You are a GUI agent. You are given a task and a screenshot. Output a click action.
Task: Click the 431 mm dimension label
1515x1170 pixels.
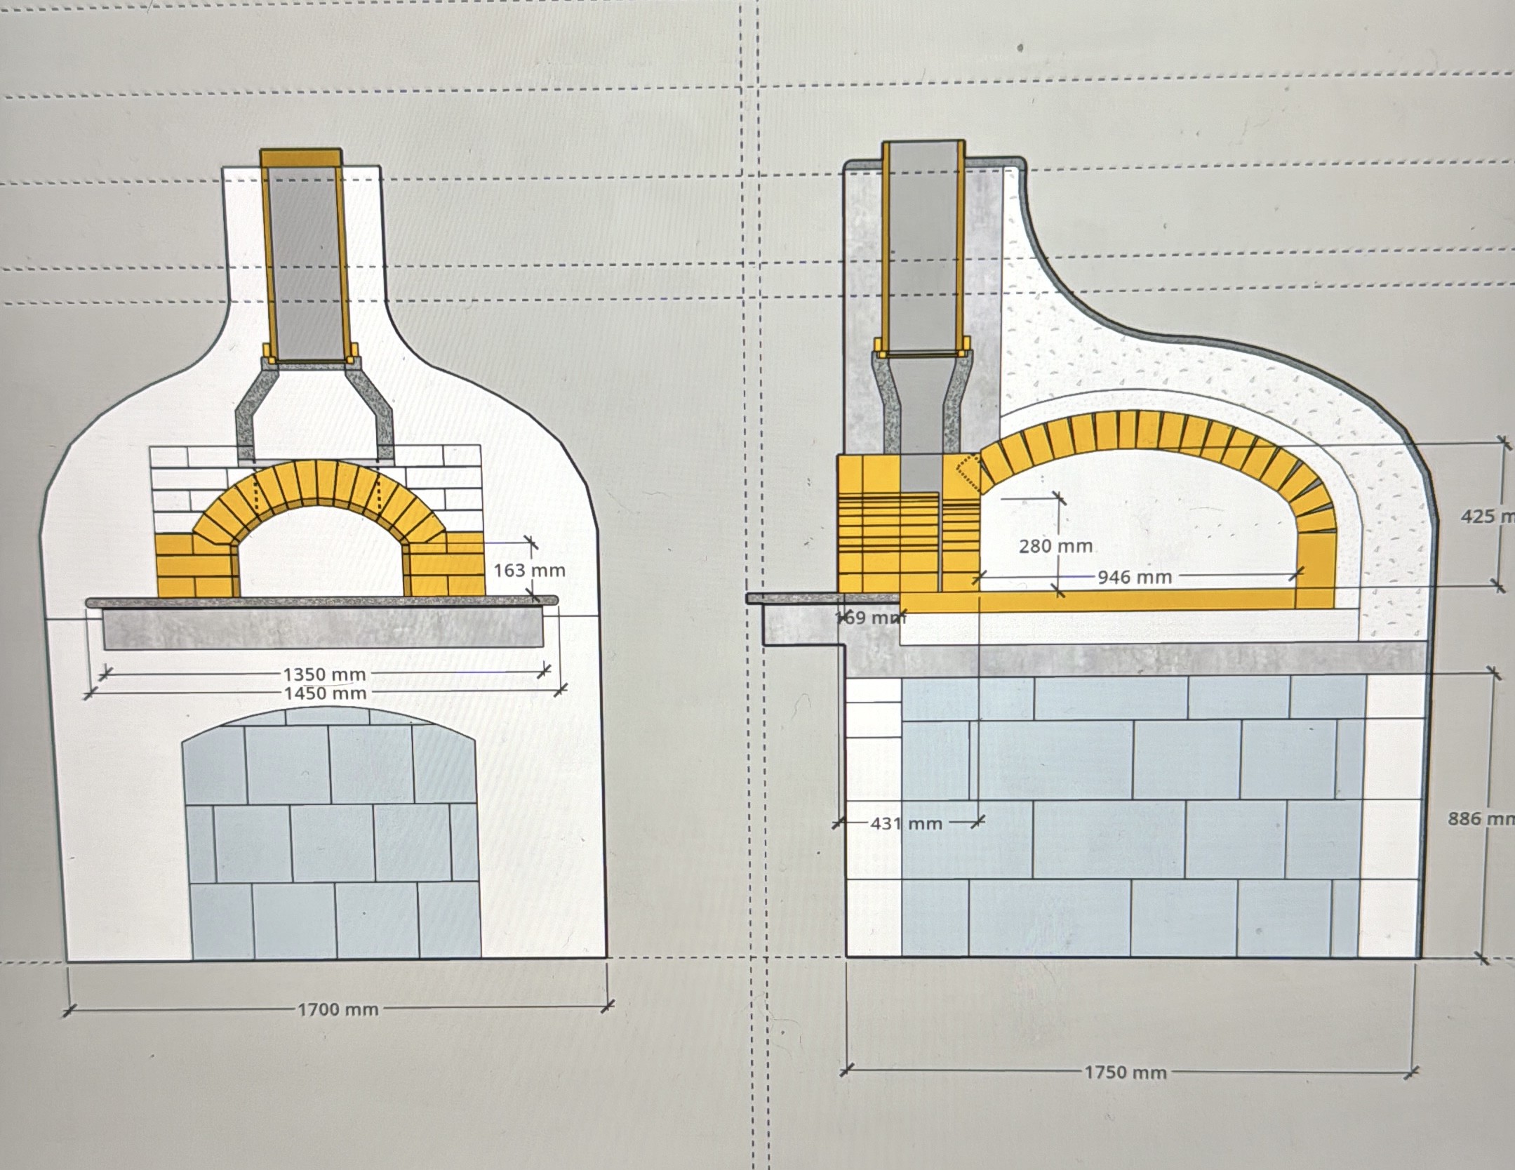coord(906,823)
